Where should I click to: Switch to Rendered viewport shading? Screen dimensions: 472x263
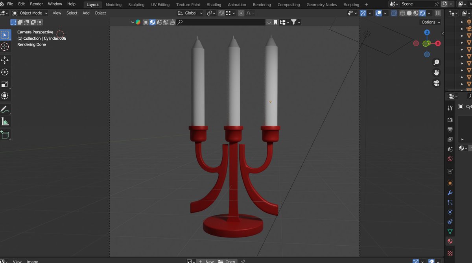[422, 13]
